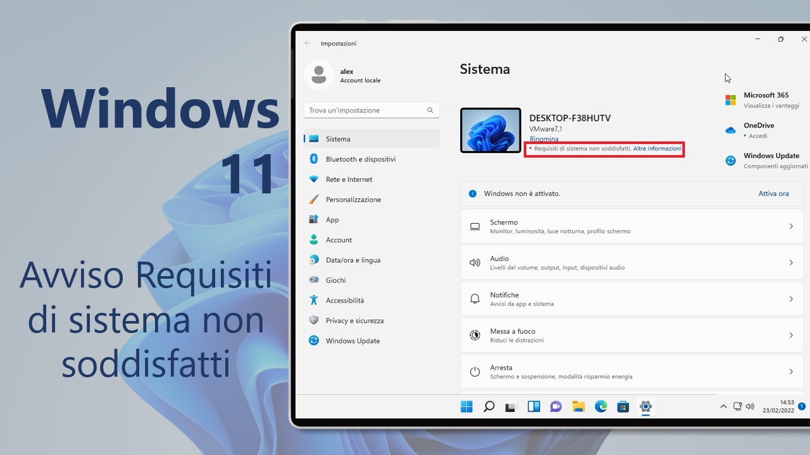Click the 'Audio' row title text

(499, 258)
